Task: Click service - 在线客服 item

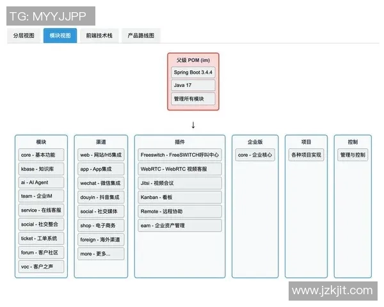Action: pyautogui.click(x=41, y=210)
